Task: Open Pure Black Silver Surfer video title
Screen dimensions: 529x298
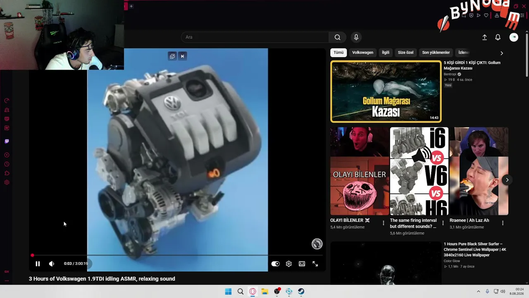Action: [475, 250]
